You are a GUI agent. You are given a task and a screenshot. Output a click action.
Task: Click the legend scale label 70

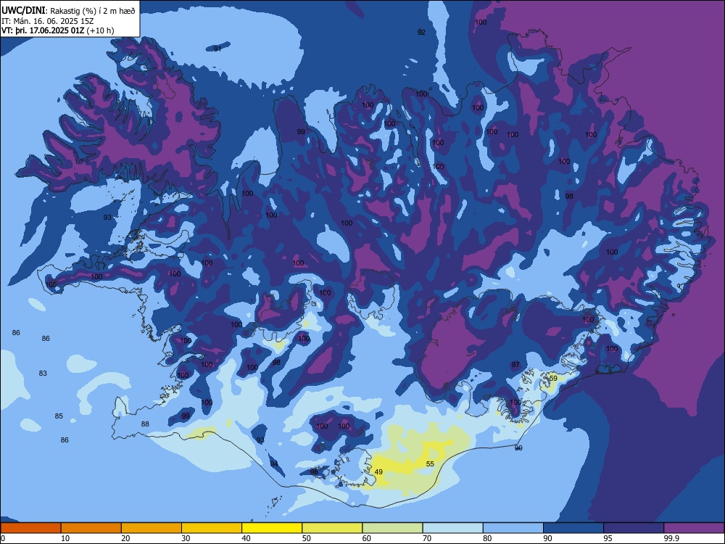427,538
